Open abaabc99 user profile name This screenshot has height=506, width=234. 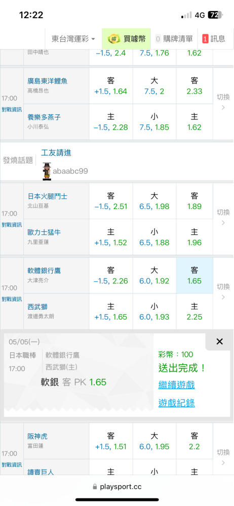pyautogui.click(x=70, y=171)
